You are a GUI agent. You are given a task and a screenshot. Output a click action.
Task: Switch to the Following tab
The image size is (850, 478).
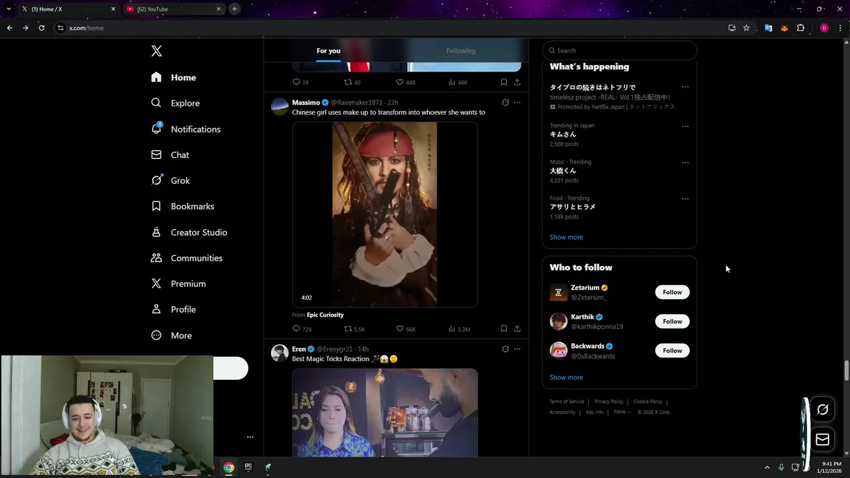(x=460, y=50)
